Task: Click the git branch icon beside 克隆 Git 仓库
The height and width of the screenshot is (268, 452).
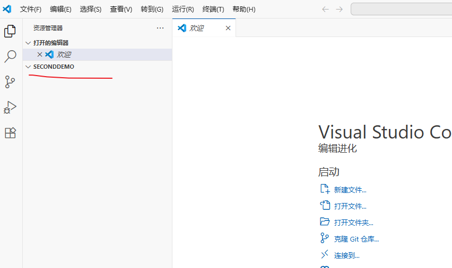Action: pyautogui.click(x=325, y=238)
